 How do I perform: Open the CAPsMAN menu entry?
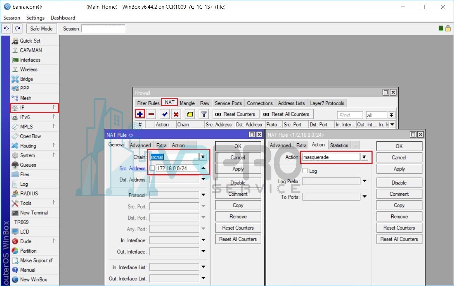tap(31, 50)
